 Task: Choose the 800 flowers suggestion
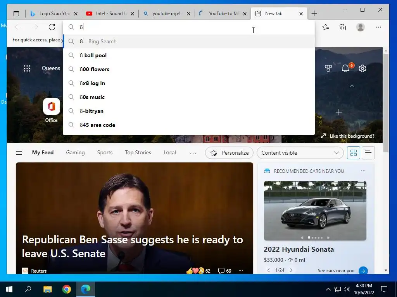click(x=189, y=69)
